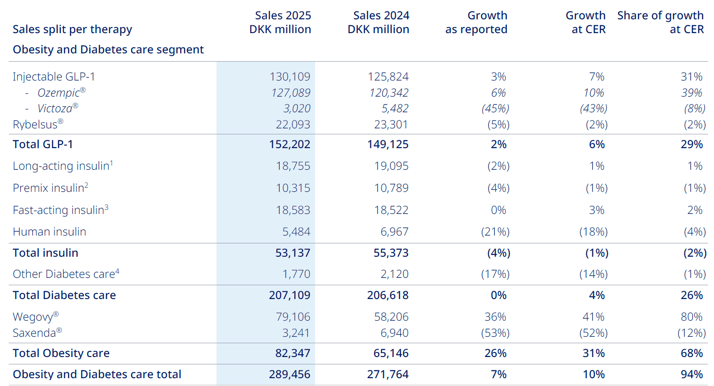Click Premix insulin 2025 value 10,315
The image size is (714, 386).
pyautogui.click(x=293, y=188)
